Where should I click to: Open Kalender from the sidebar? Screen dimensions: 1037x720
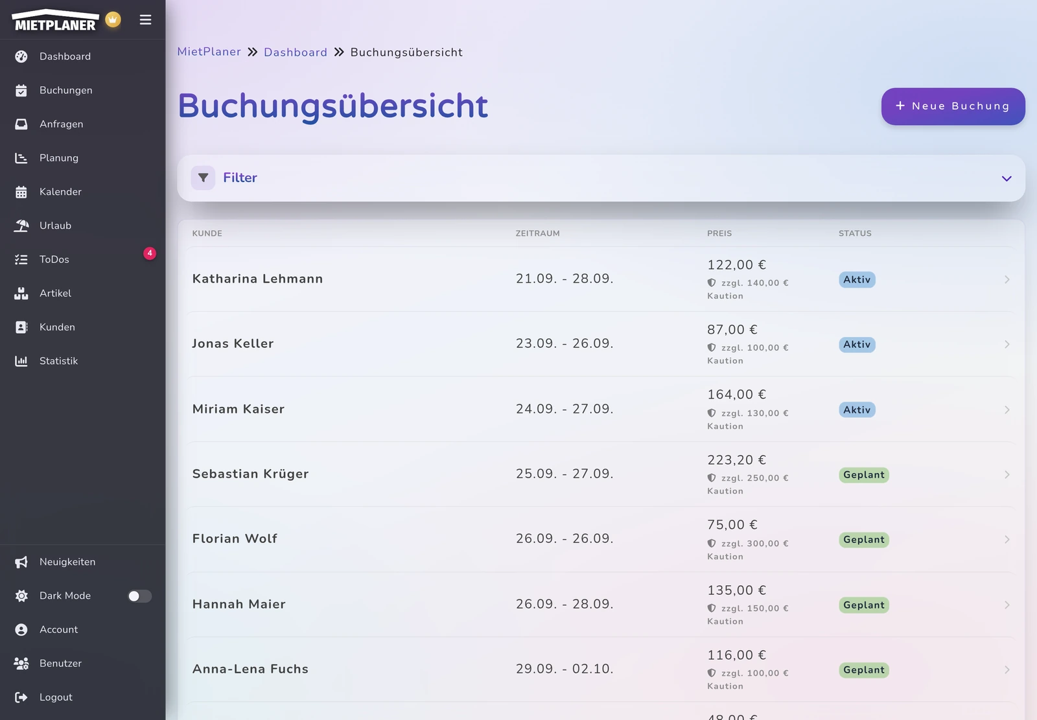point(82,192)
